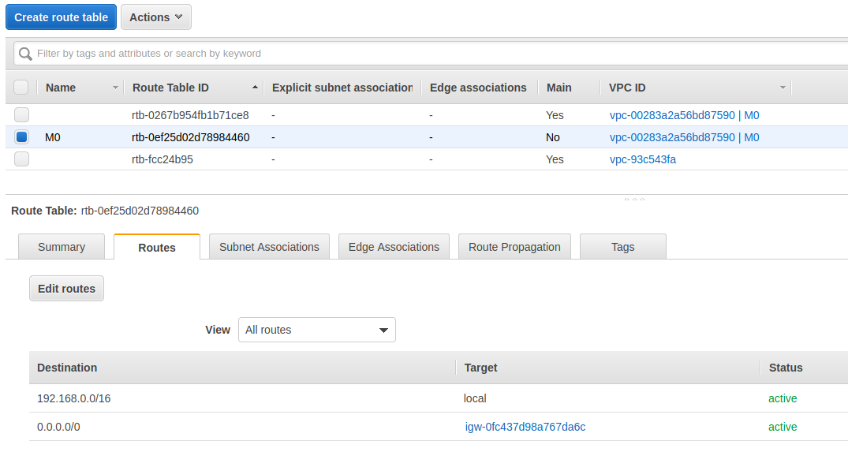Click the search magnifier icon
This screenshot has height=452, width=848.
[x=25, y=54]
